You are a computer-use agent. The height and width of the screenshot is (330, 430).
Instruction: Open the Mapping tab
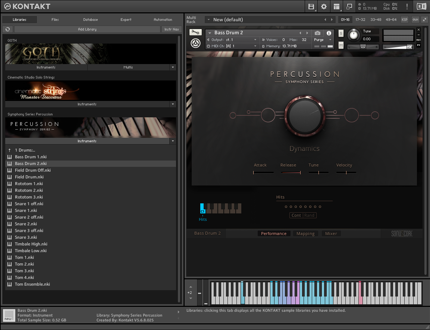(x=305, y=234)
